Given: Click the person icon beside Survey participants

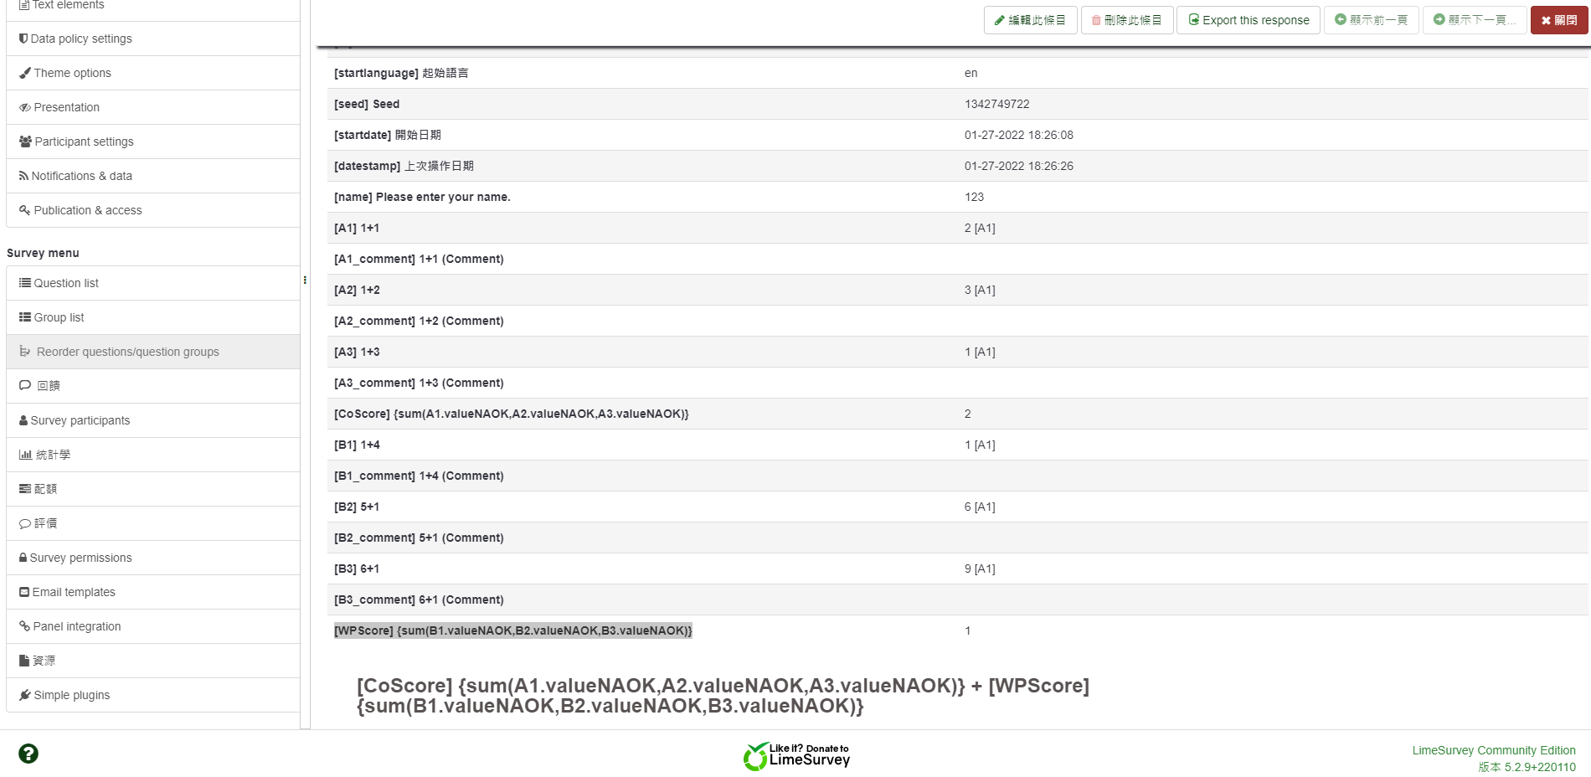Looking at the screenshot, I should (x=23, y=420).
